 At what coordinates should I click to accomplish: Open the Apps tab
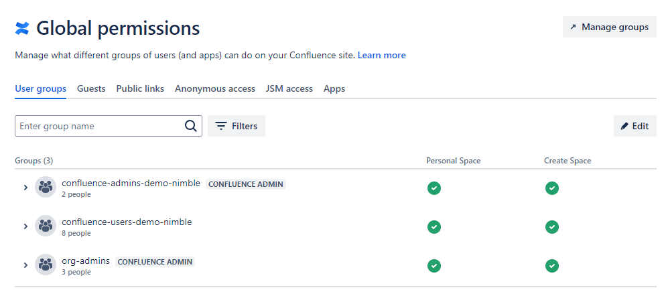(334, 88)
